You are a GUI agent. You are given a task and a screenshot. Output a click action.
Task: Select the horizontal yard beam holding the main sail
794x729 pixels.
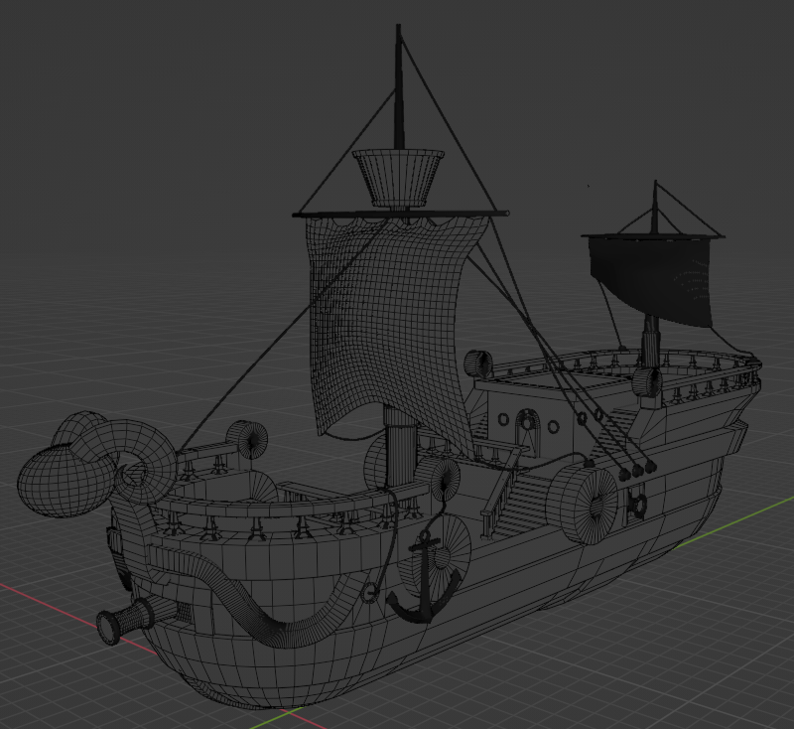401,214
